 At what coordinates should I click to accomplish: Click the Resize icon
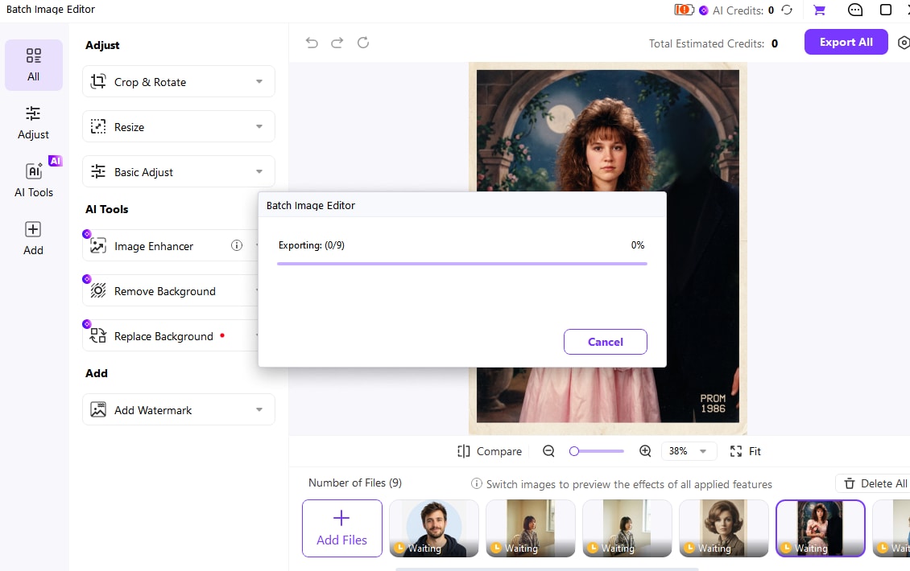[98, 126]
